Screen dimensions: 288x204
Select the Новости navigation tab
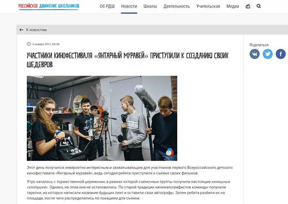[129, 6]
